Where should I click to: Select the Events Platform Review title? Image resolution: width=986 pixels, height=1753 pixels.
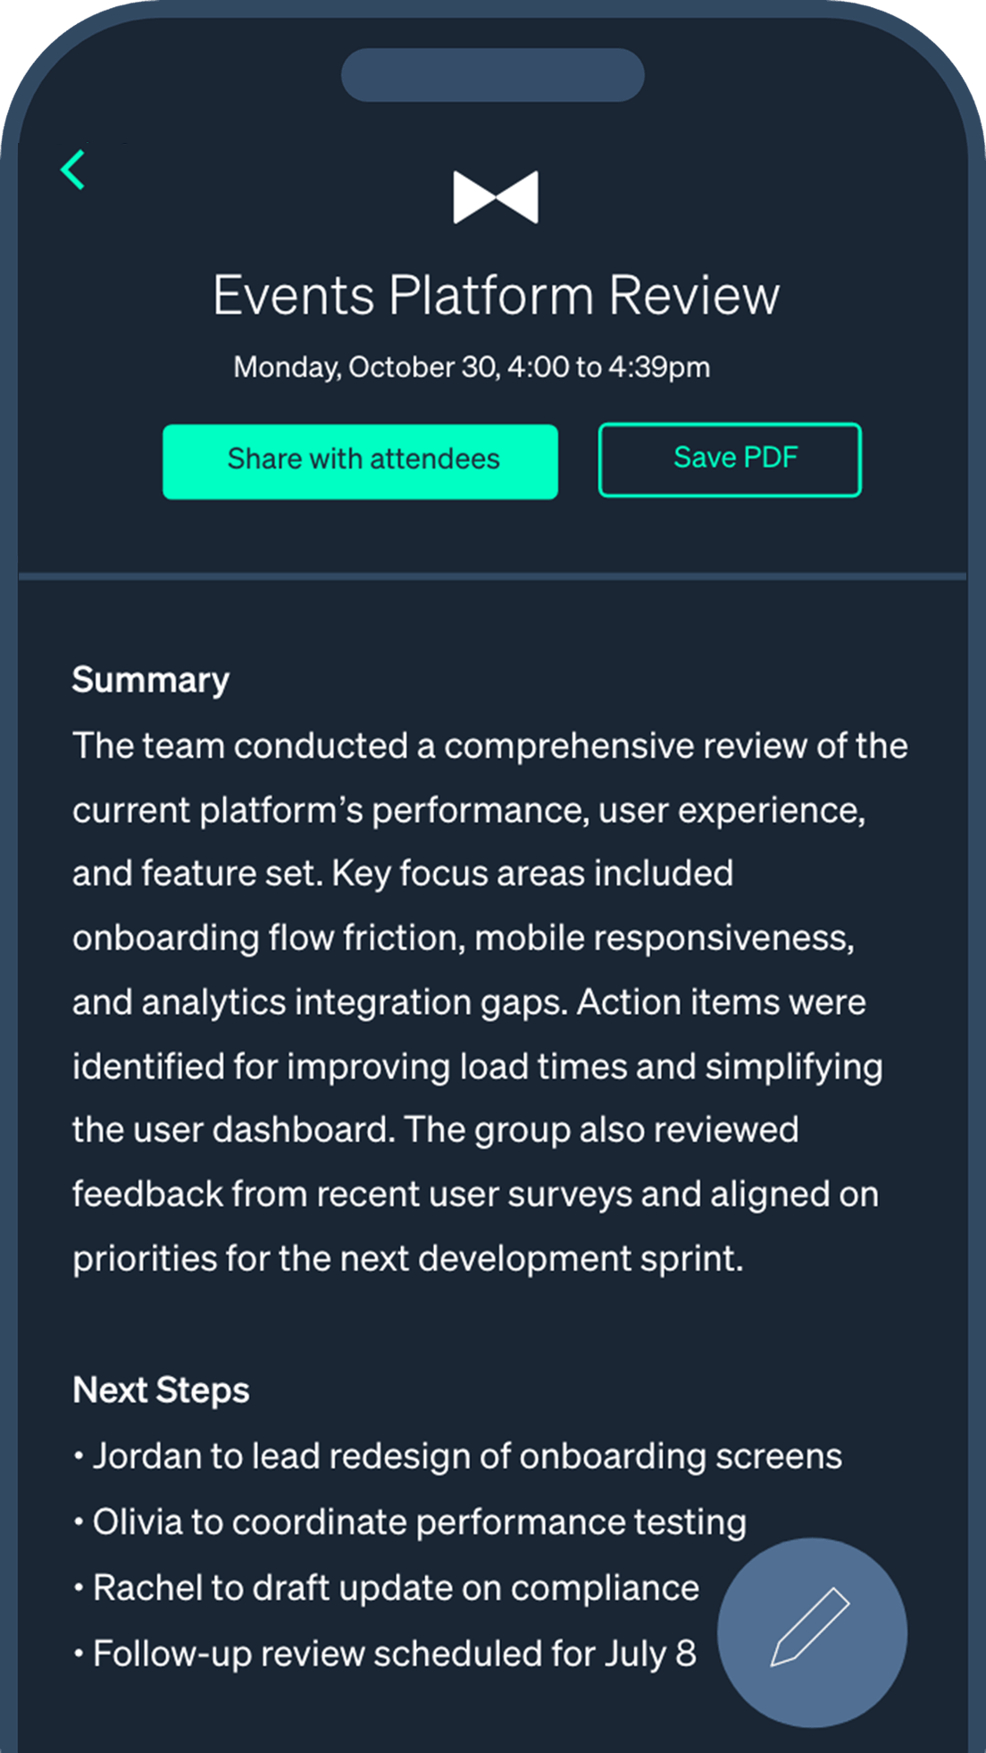point(496,296)
